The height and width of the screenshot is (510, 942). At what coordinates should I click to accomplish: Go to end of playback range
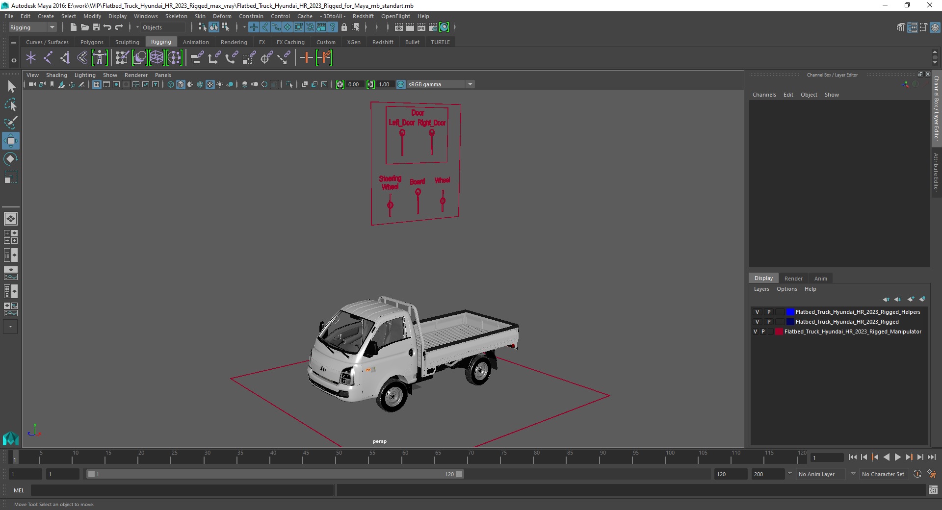(932, 457)
